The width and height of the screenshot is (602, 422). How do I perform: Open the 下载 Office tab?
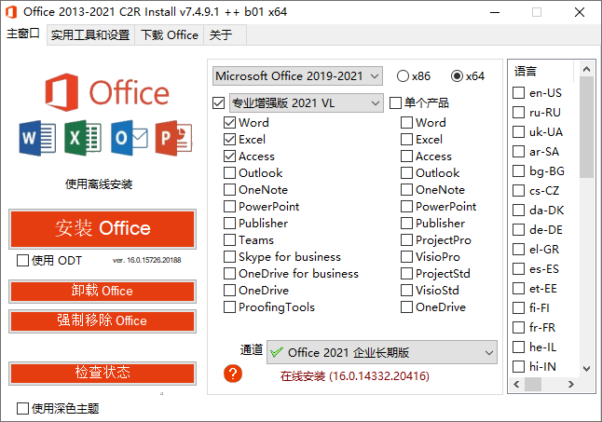click(169, 34)
